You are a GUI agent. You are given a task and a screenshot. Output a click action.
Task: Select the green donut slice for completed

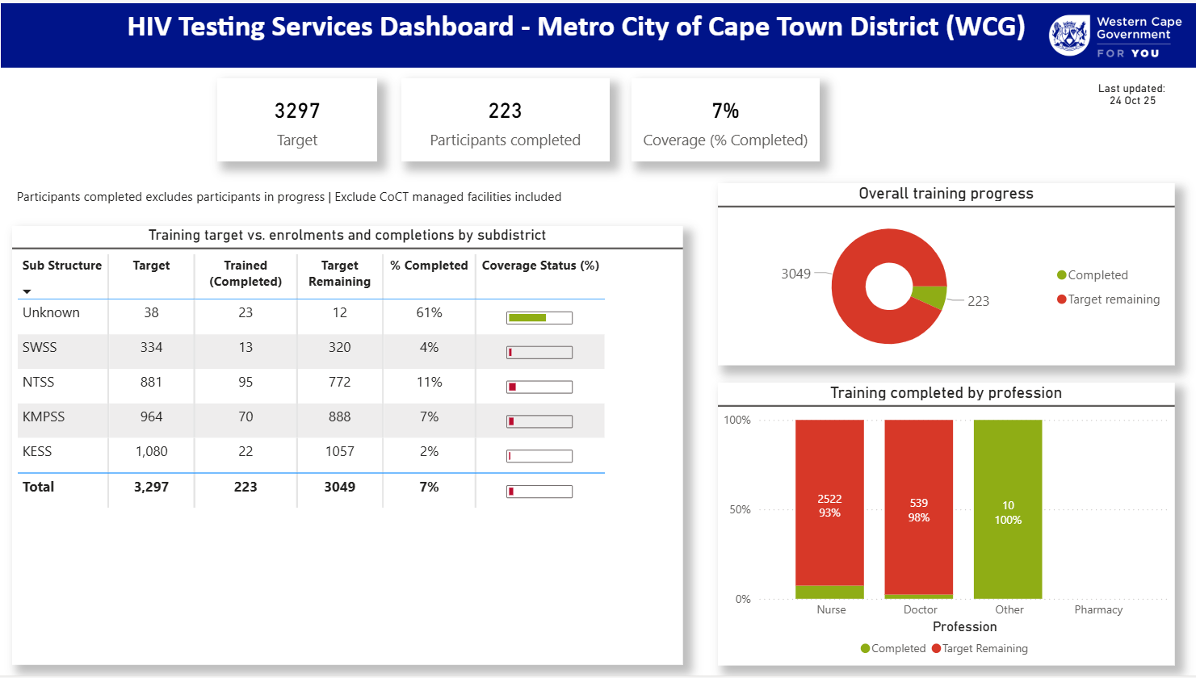click(930, 297)
